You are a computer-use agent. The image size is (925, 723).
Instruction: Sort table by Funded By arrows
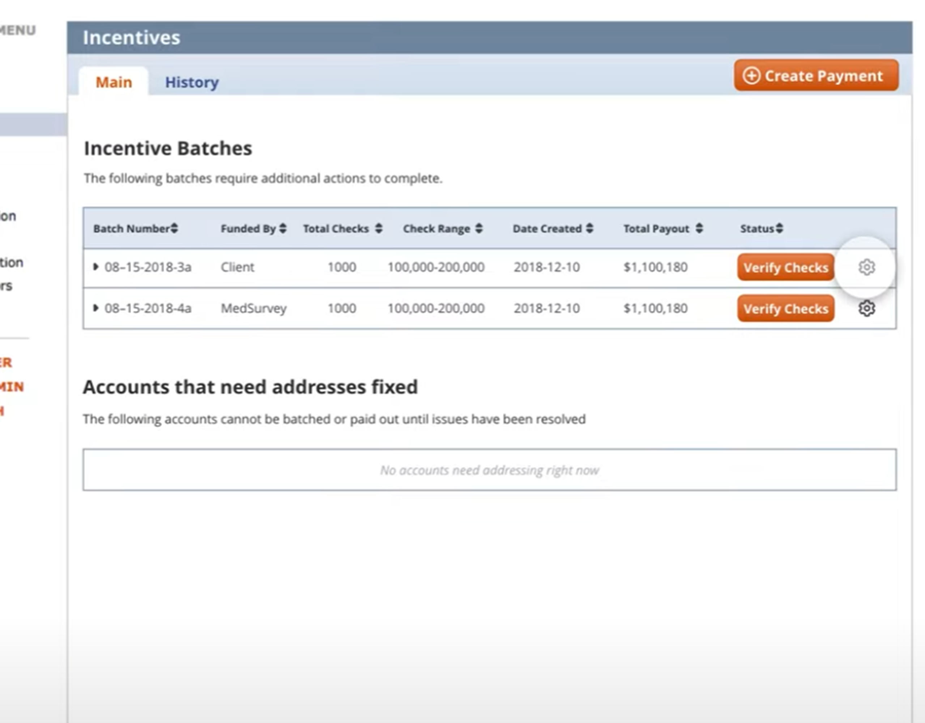283,228
